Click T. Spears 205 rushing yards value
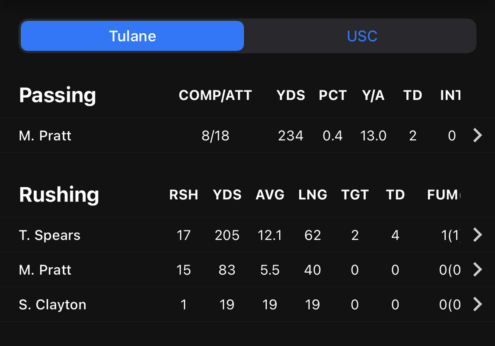Screen dimensions: 495x346 click(227, 235)
